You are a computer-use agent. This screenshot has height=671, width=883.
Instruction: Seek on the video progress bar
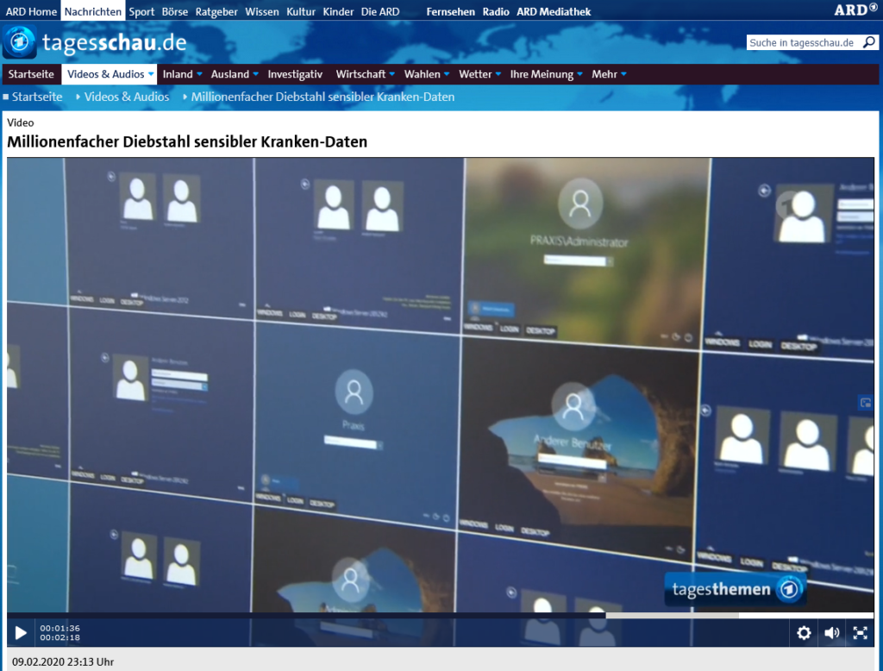coord(440,615)
